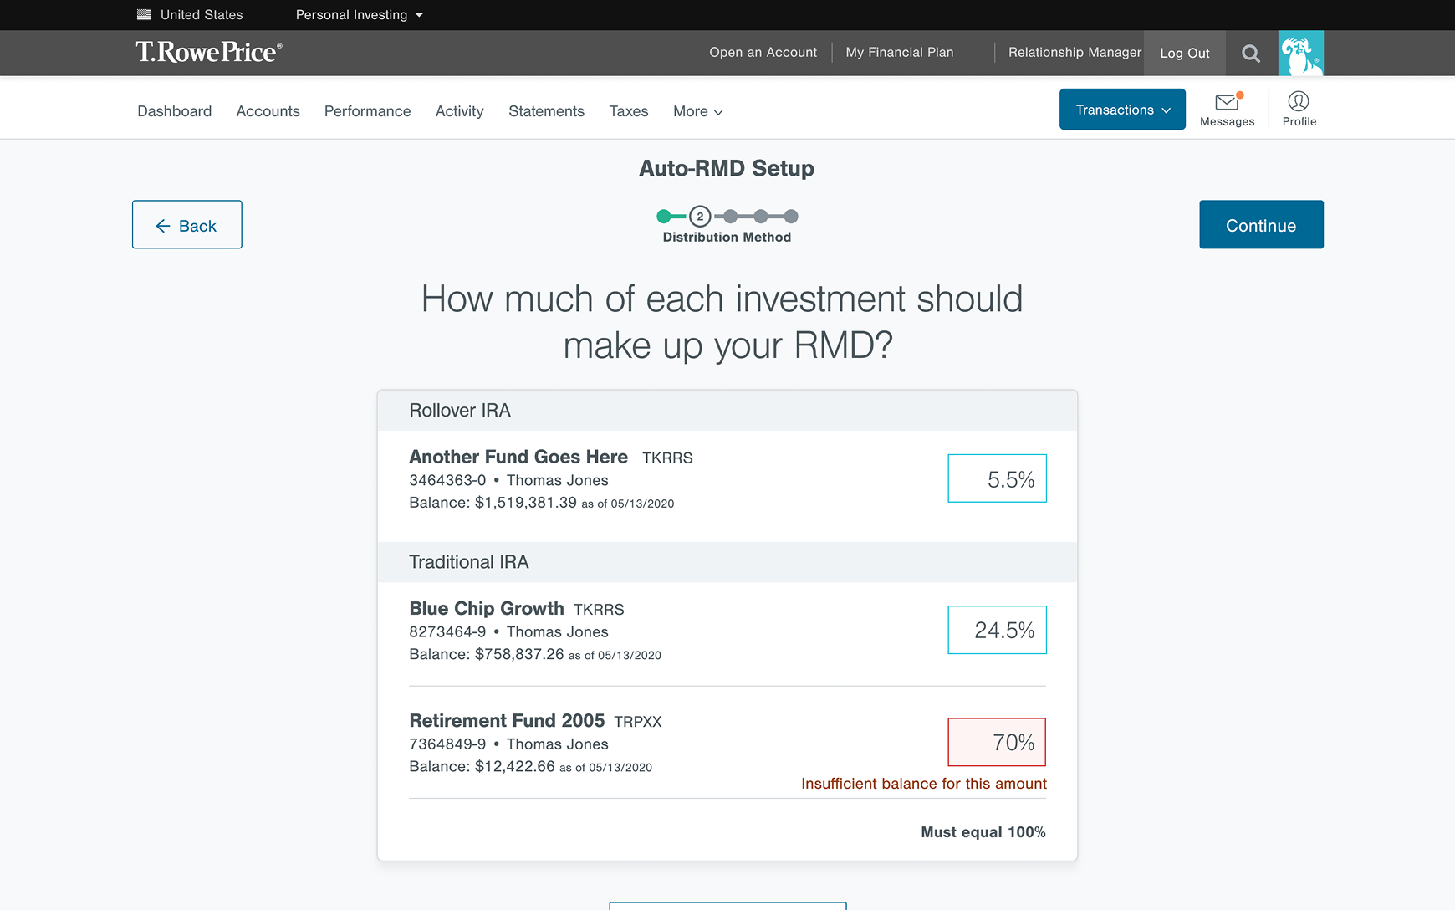Click the Rollover IRA section header
The height and width of the screenshot is (910, 1455).
727,411
